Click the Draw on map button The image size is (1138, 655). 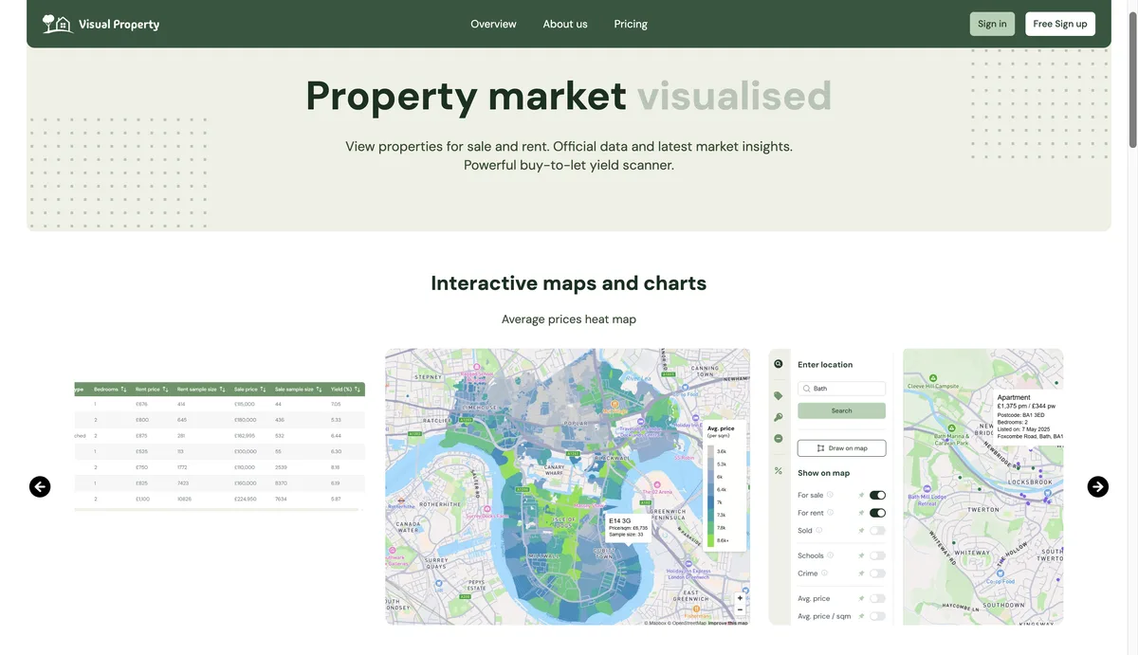click(841, 448)
